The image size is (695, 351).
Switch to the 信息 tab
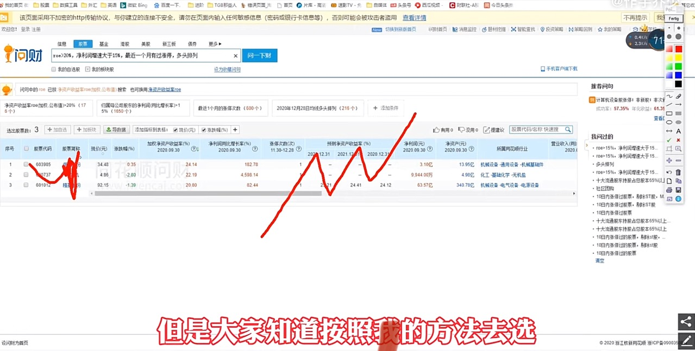62,44
